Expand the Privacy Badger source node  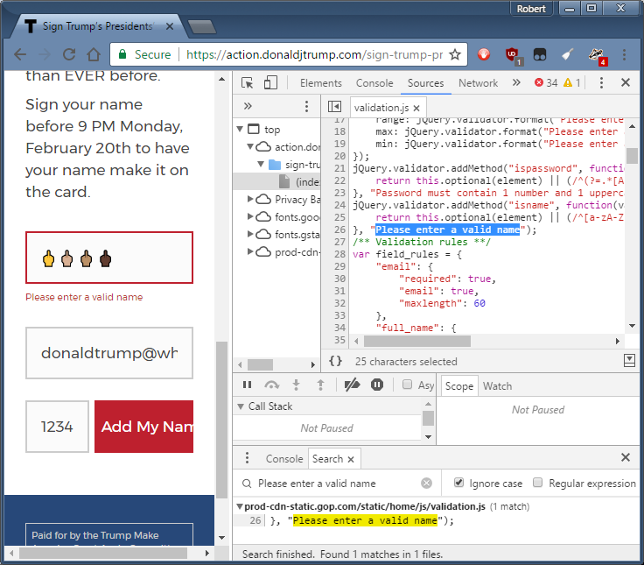250,200
